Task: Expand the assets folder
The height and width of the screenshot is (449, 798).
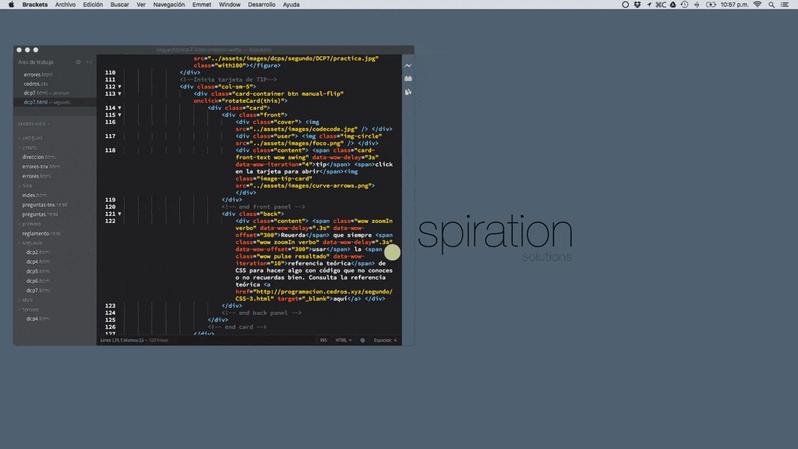Action: pos(29,147)
